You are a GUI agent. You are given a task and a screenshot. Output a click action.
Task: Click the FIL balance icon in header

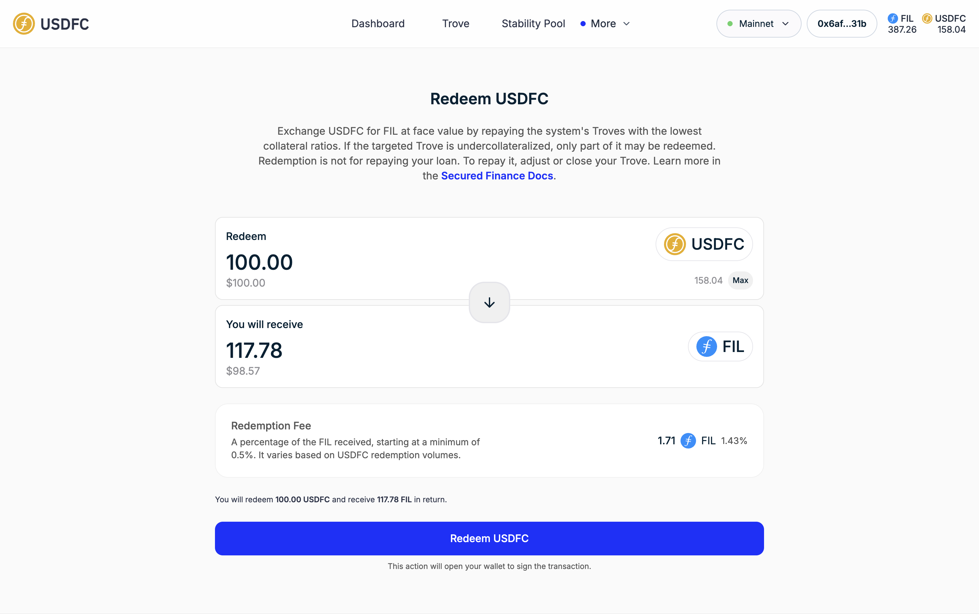[x=893, y=18]
